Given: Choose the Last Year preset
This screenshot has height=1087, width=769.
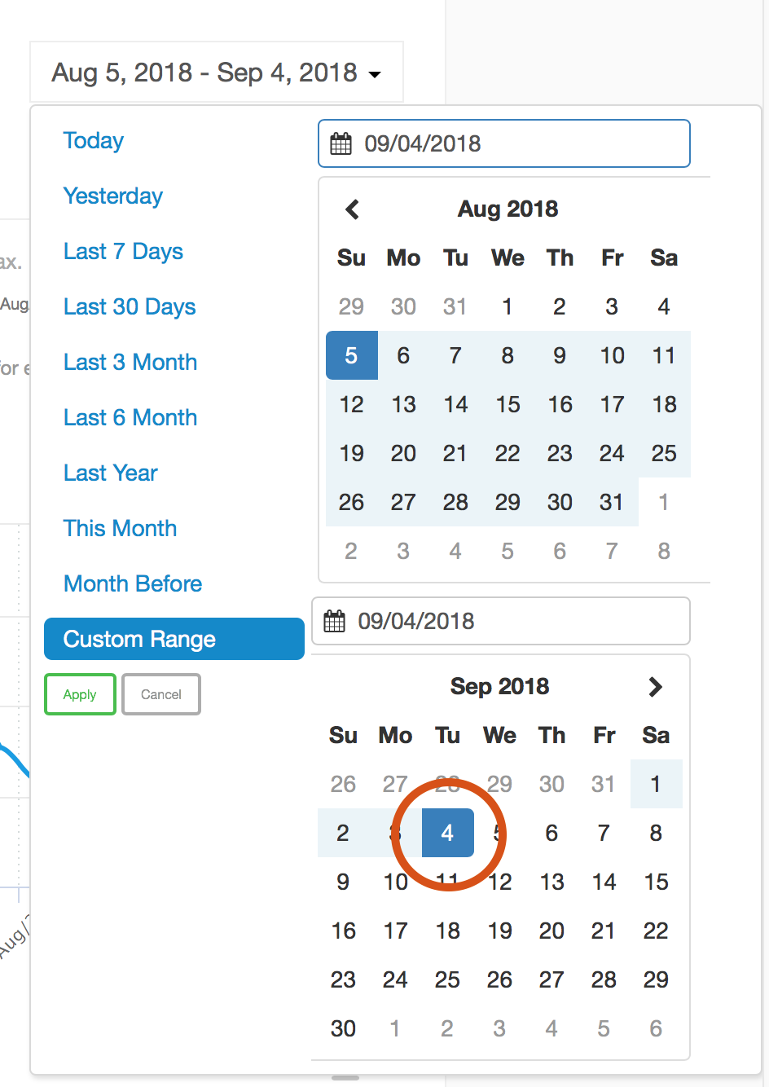Looking at the screenshot, I should (110, 473).
